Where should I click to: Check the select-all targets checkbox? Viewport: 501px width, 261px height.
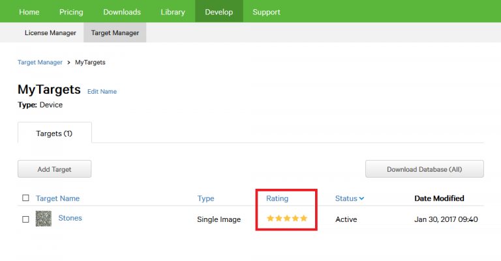[x=25, y=198]
